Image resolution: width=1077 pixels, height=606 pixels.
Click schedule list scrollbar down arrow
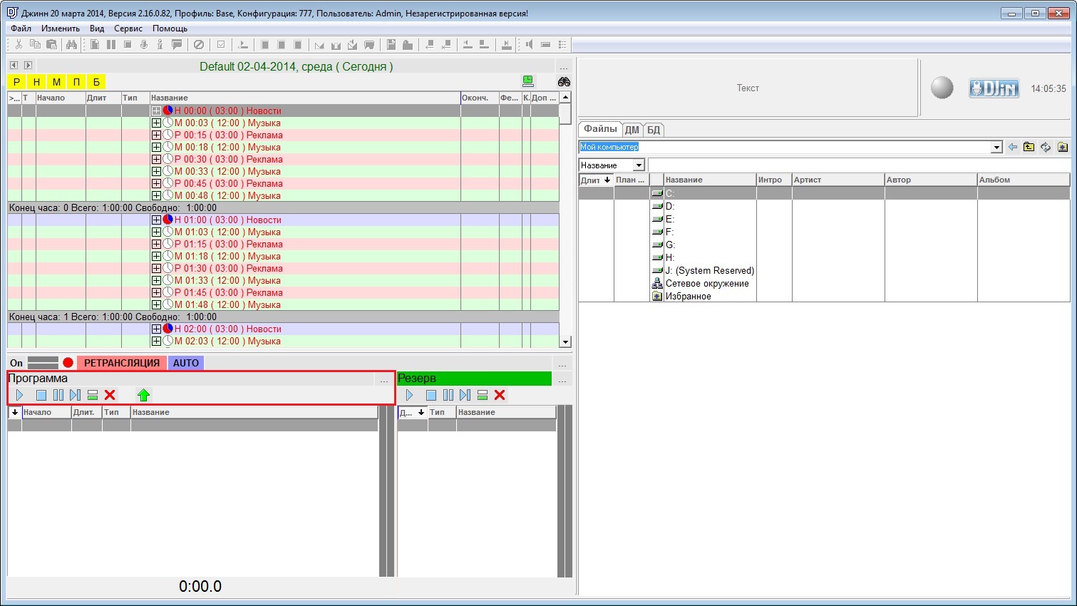tap(565, 342)
